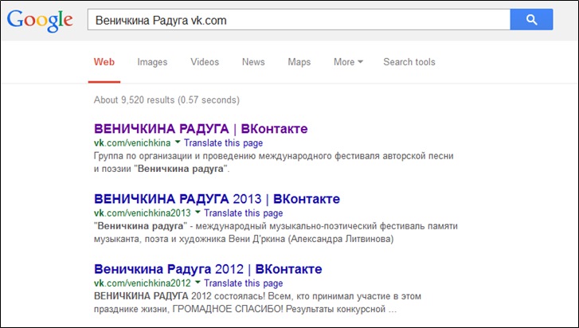The width and height of the screenshot is (579, 328).
Task: Click snippet starting with Группа по организации
Action: point(274,162)
